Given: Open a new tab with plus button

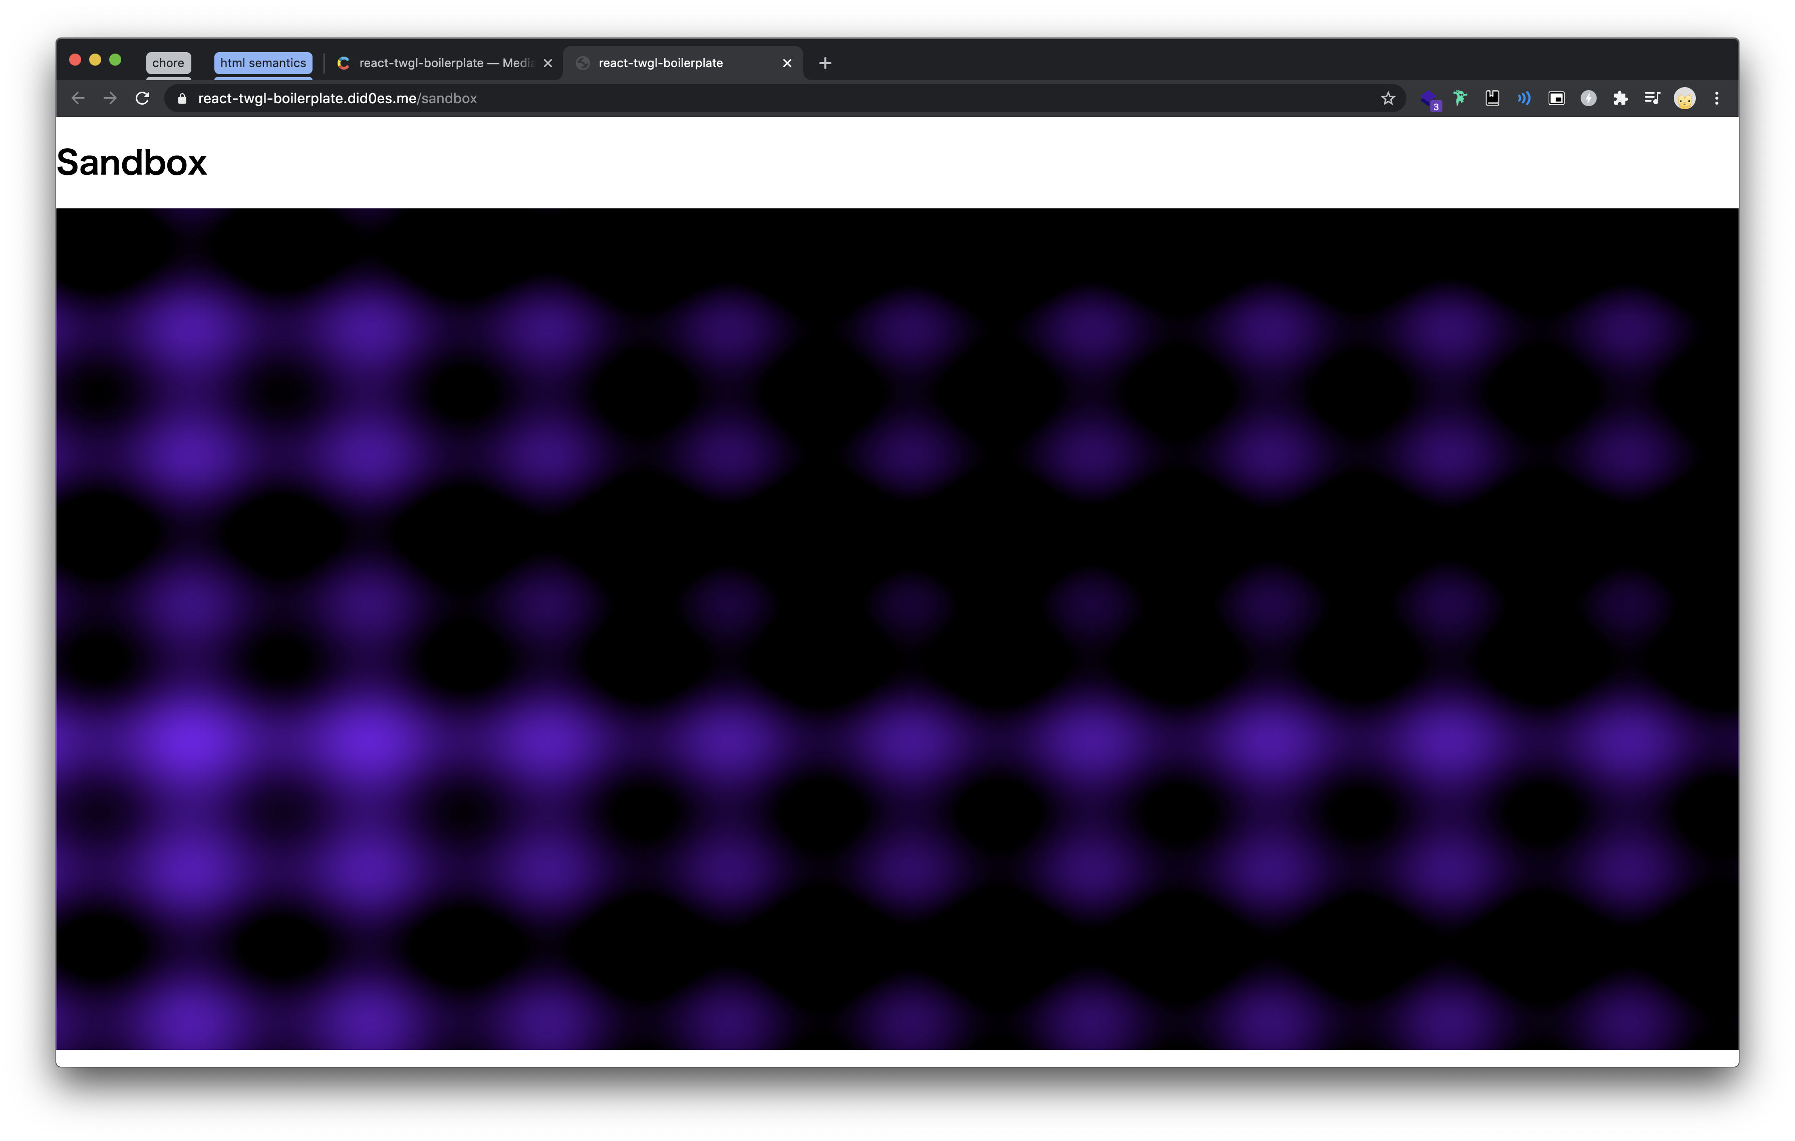Looking at the screenshot, I should (x=825, y=63).
